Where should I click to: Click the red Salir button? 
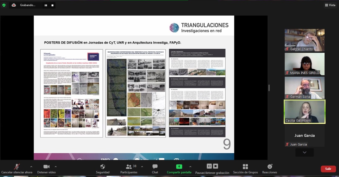pos(328,169)
